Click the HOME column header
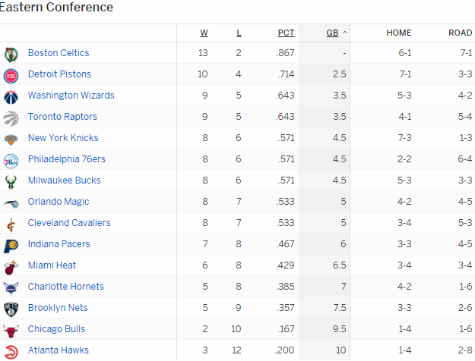 [399, 33]
